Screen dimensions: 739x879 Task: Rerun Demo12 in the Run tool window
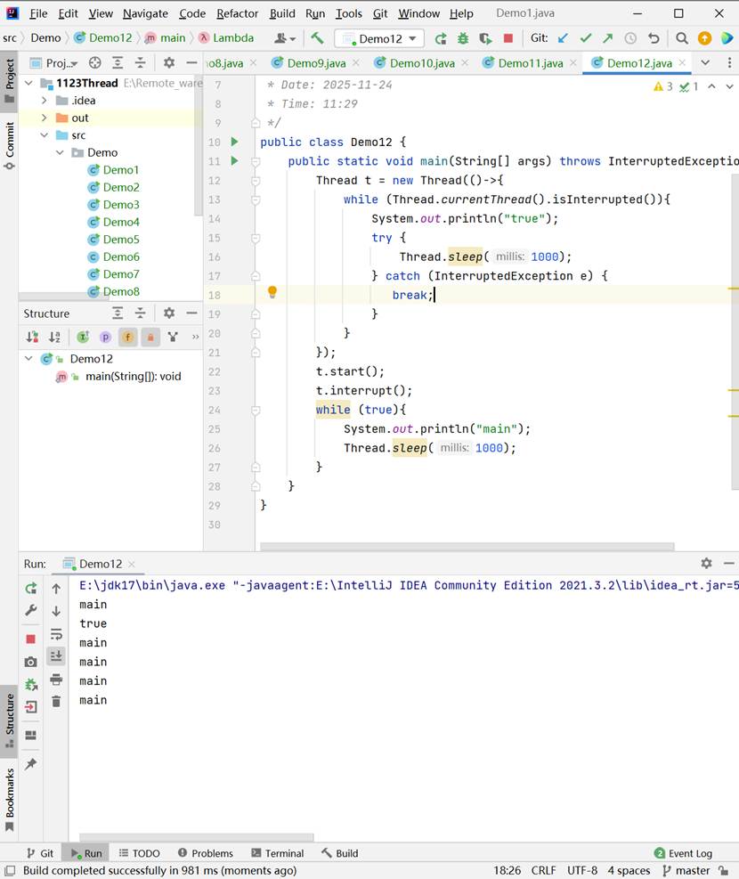[x=31, y=588]
